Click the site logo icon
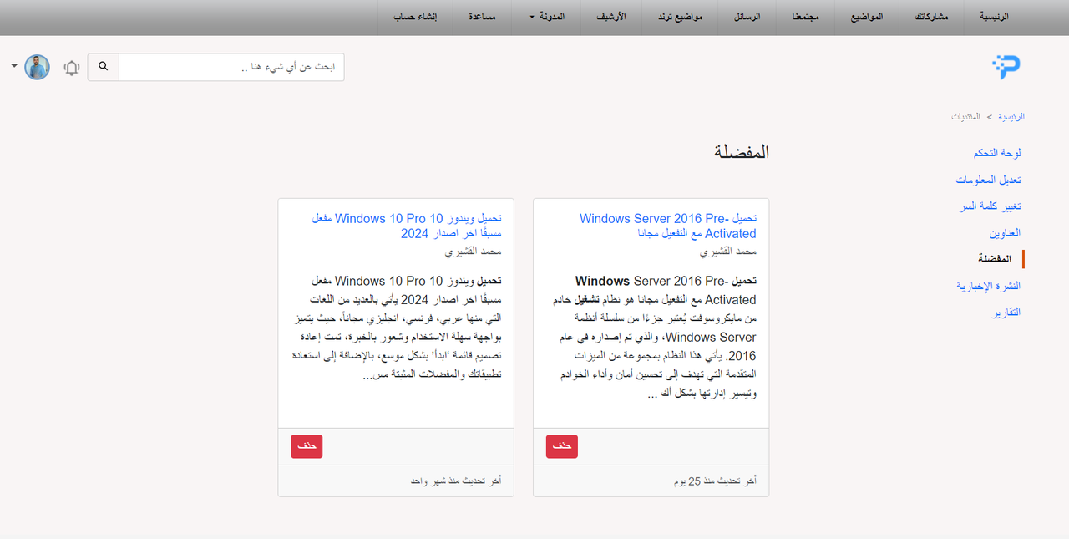Image resolution: width=1069 pixels, height=539 pixels. point(1006,67)
